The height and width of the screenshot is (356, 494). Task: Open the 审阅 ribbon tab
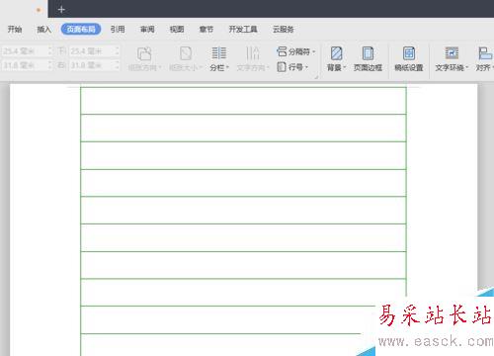[x=147, y=30]
